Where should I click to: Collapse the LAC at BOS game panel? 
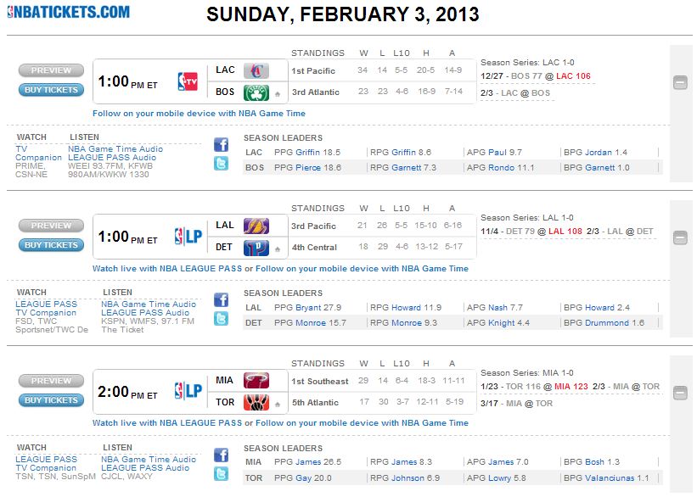click(680, 82)
